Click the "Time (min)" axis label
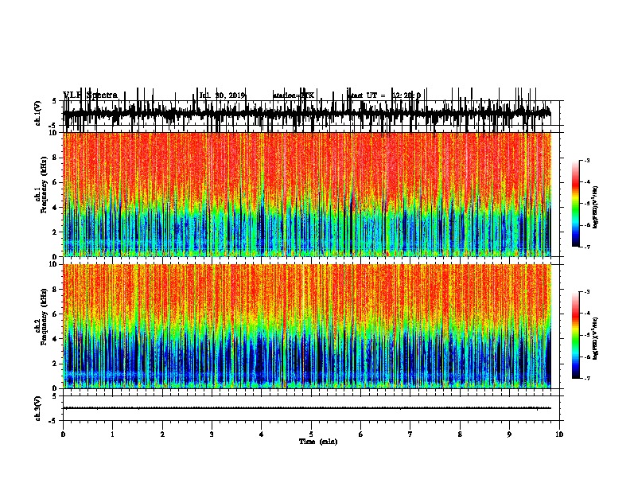 point(318,442)
